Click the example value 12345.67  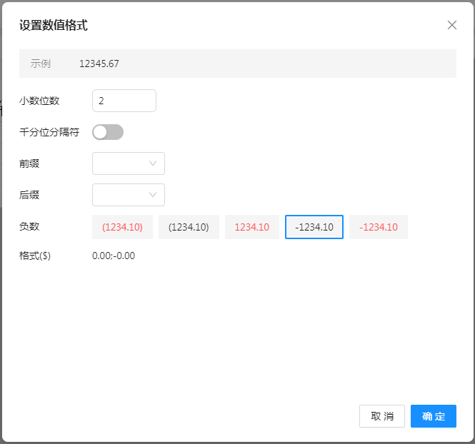(x=99, y=64)
